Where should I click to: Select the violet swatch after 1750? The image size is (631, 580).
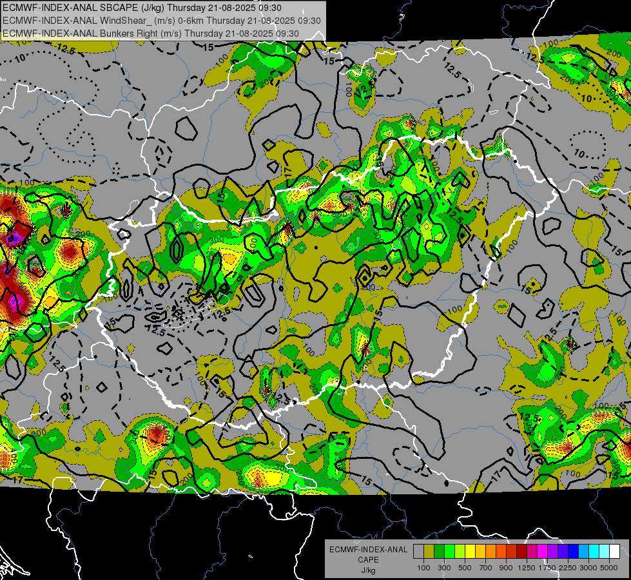pos(552,552)
